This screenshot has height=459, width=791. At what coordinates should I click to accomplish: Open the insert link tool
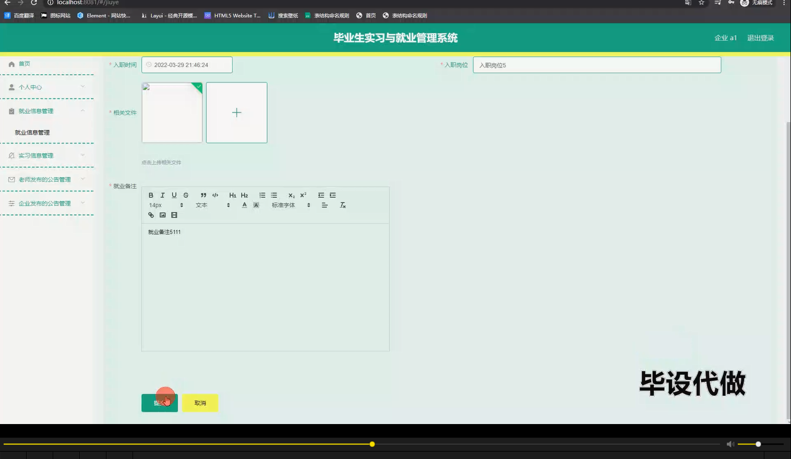[151, 214]
